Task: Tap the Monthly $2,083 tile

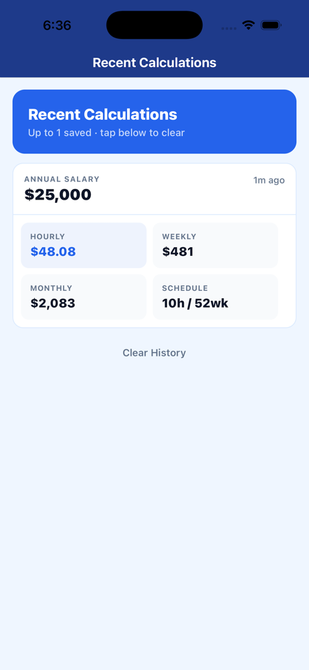Action: click(84, 297)
